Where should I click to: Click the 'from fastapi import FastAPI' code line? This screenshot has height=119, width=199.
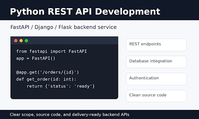[52, 51]
